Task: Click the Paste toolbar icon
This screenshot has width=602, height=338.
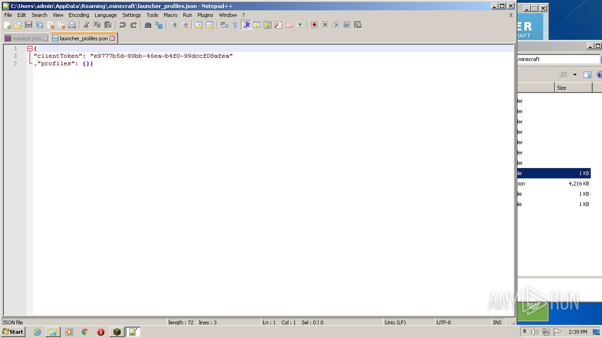Action: [108, 25]
